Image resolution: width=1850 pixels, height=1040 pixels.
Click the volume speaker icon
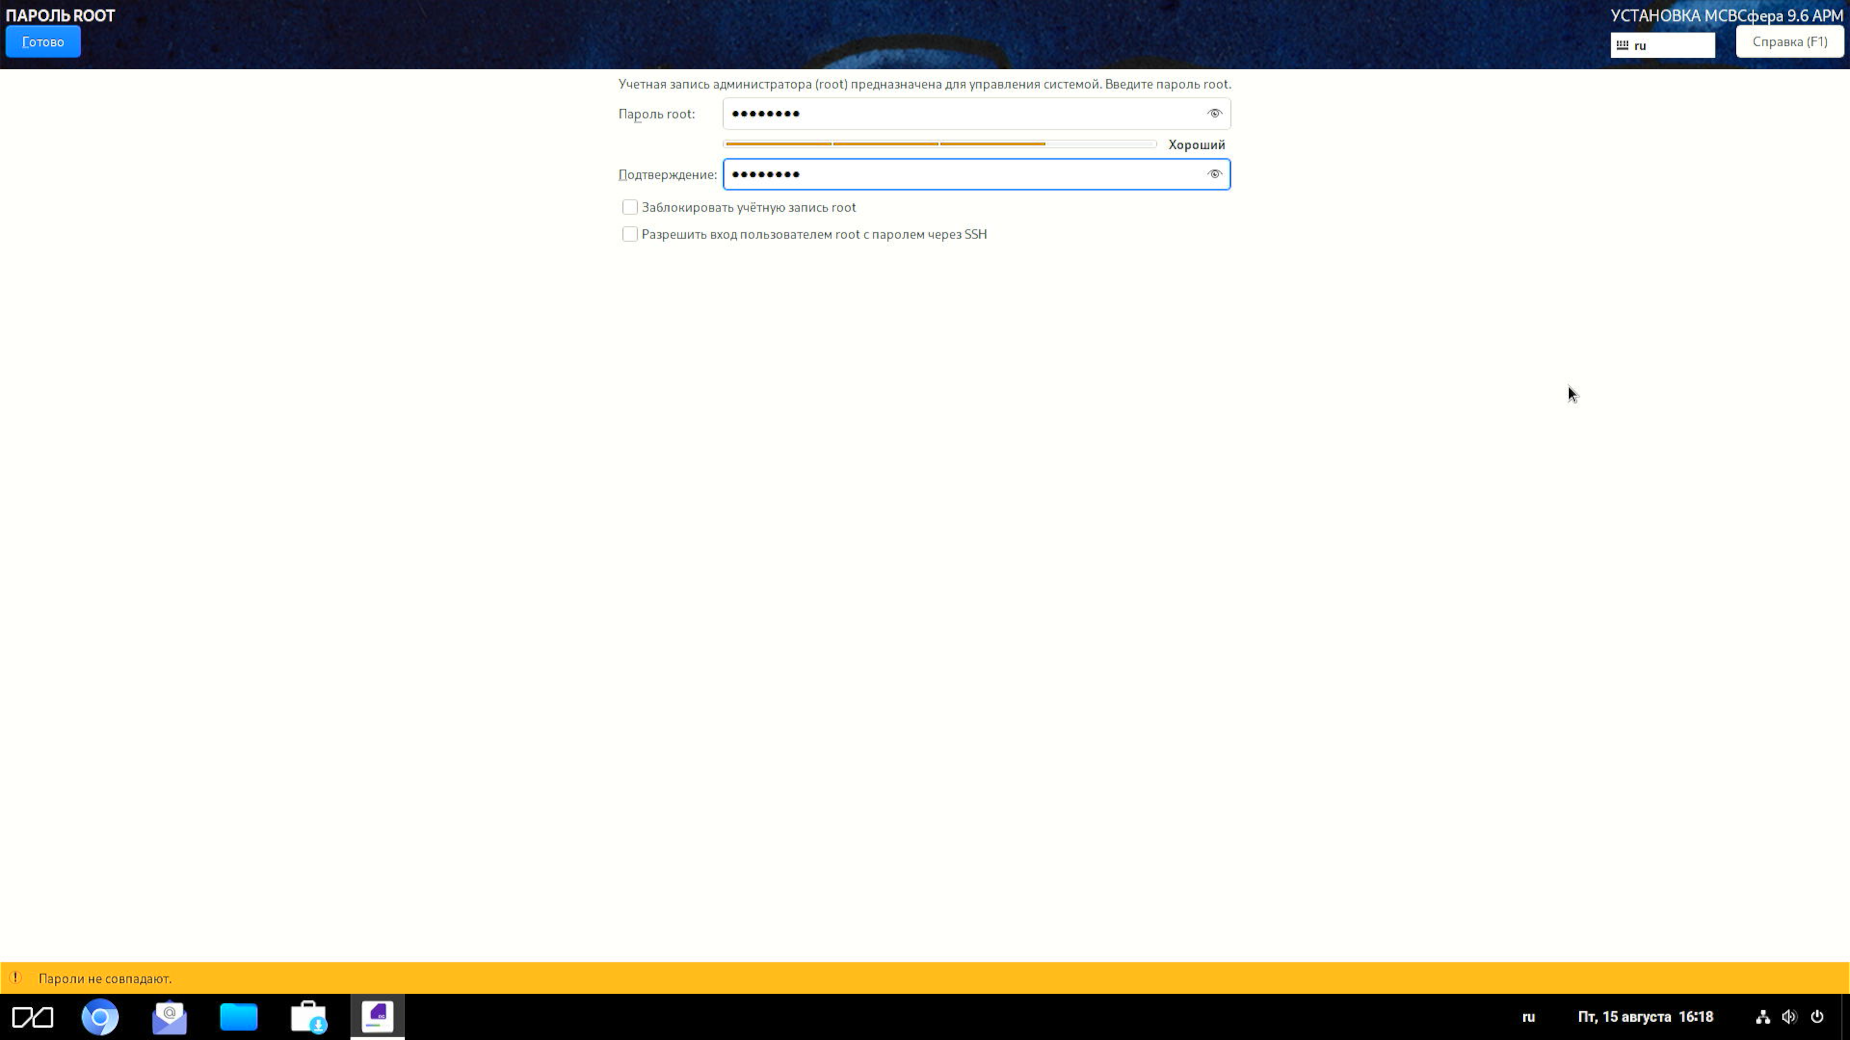tap(1789, 1017)
